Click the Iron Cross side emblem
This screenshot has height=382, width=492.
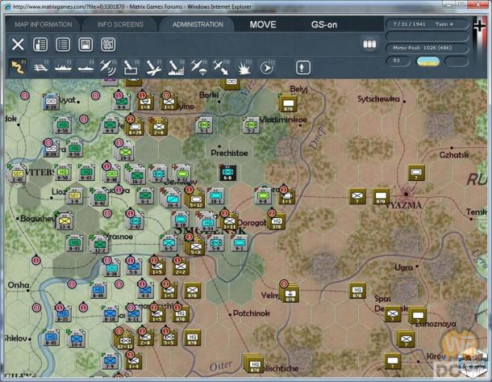click(x=479, y=26)
